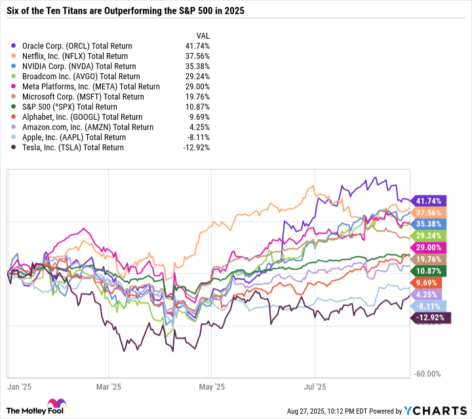Click the VAL column header

(204, 35)
